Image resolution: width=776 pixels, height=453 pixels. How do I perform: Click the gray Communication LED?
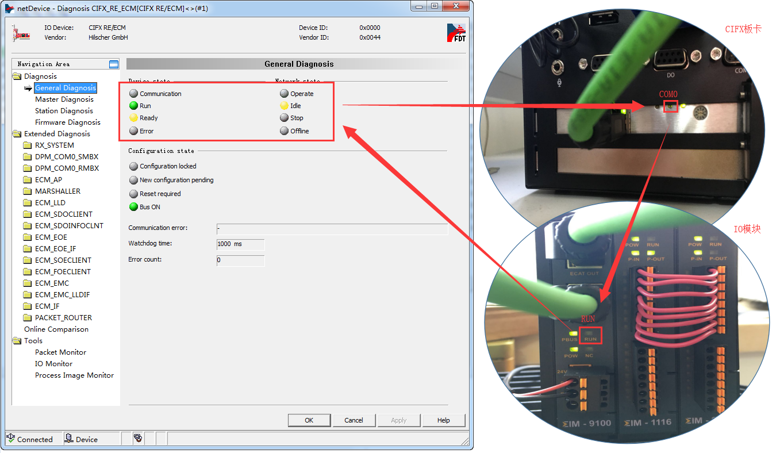point(133,94)
